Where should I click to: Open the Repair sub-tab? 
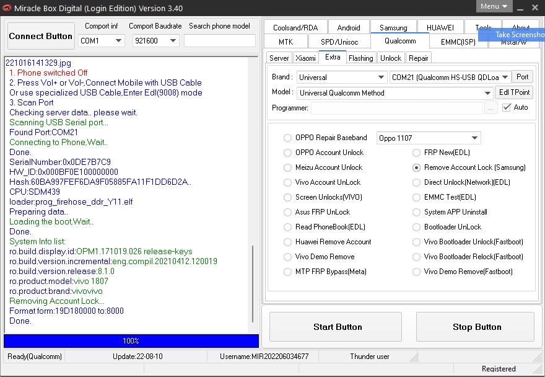tap(419, 58)
